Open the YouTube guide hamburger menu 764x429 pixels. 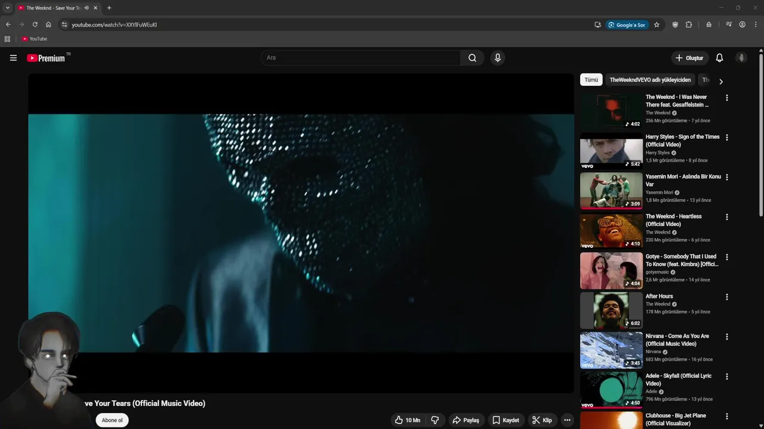click(x=13, y=58)
